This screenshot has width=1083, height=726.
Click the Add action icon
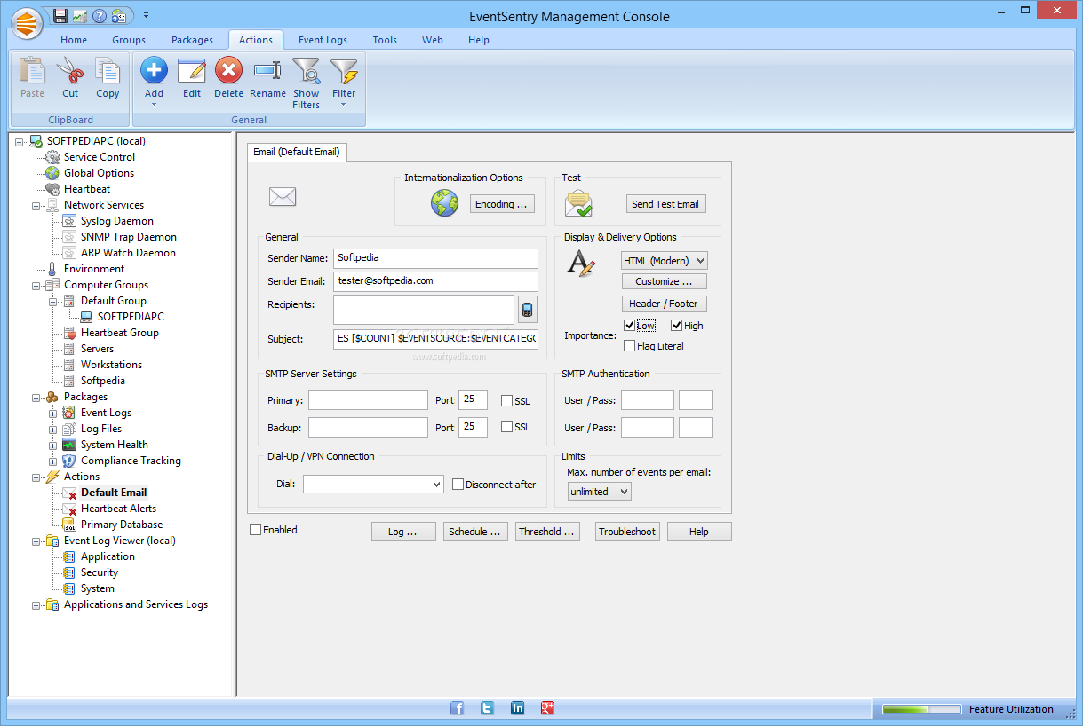(154, 70)
